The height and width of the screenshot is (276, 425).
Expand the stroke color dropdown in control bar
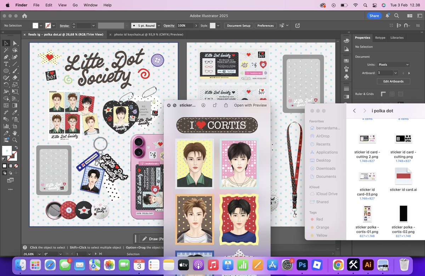tap(54, 25)
